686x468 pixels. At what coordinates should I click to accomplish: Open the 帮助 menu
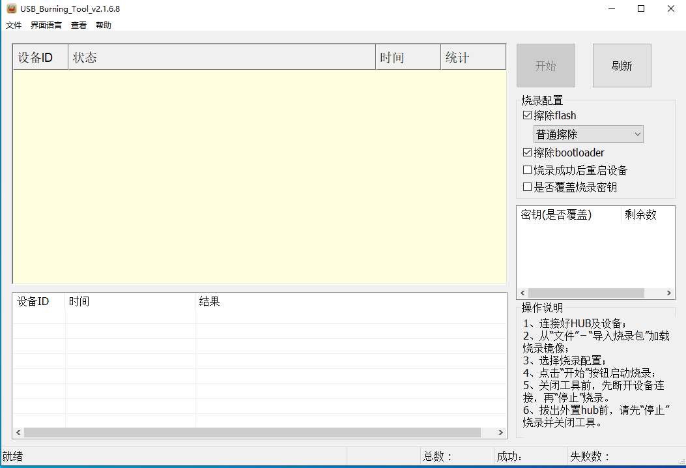pyautogui.click(x=103, y=25)
